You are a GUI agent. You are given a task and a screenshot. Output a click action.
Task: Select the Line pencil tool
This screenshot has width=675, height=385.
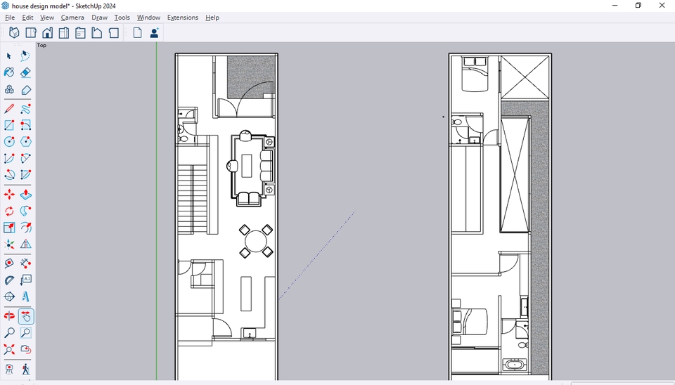pyautogui.click(x=9, y=109)
